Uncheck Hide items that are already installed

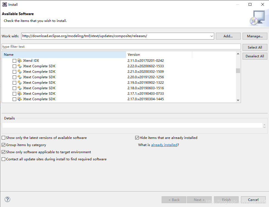point(137,138)
